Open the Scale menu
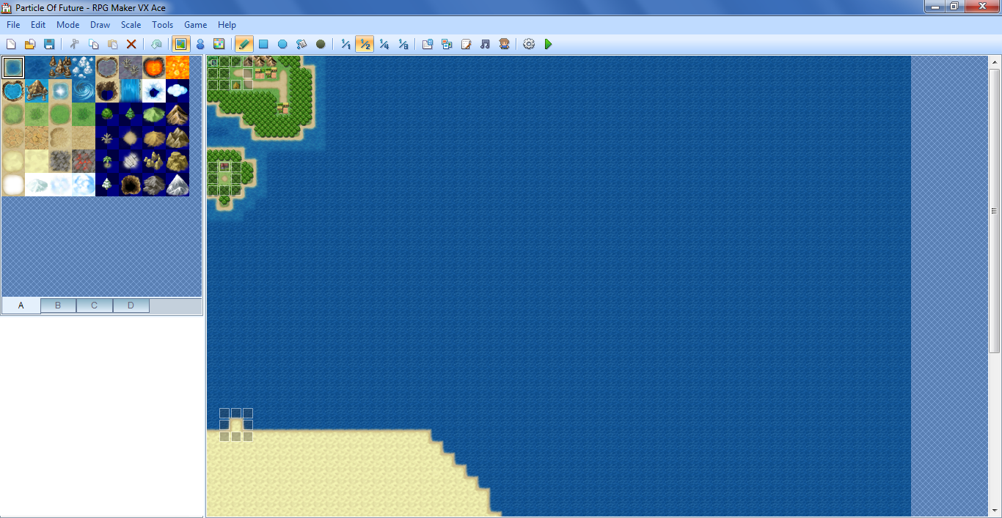 pos(131,25)
